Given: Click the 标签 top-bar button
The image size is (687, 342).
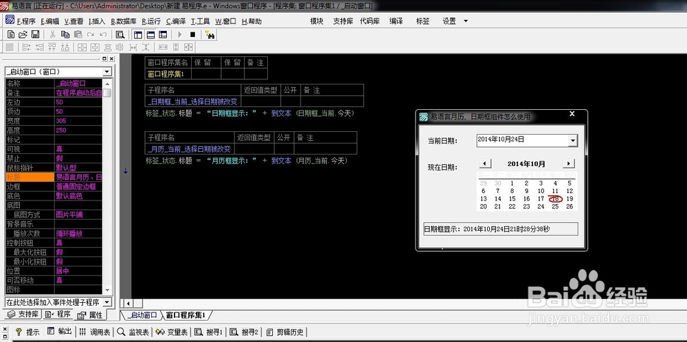Looking at the screenshot, I should pyautogui.click(x=423, y=21).
